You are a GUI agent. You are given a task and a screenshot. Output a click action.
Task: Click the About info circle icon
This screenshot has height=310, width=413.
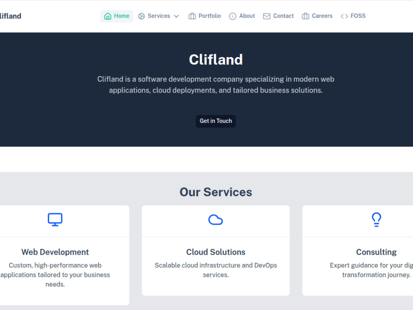pyautogui.click(x=233, y=16)
